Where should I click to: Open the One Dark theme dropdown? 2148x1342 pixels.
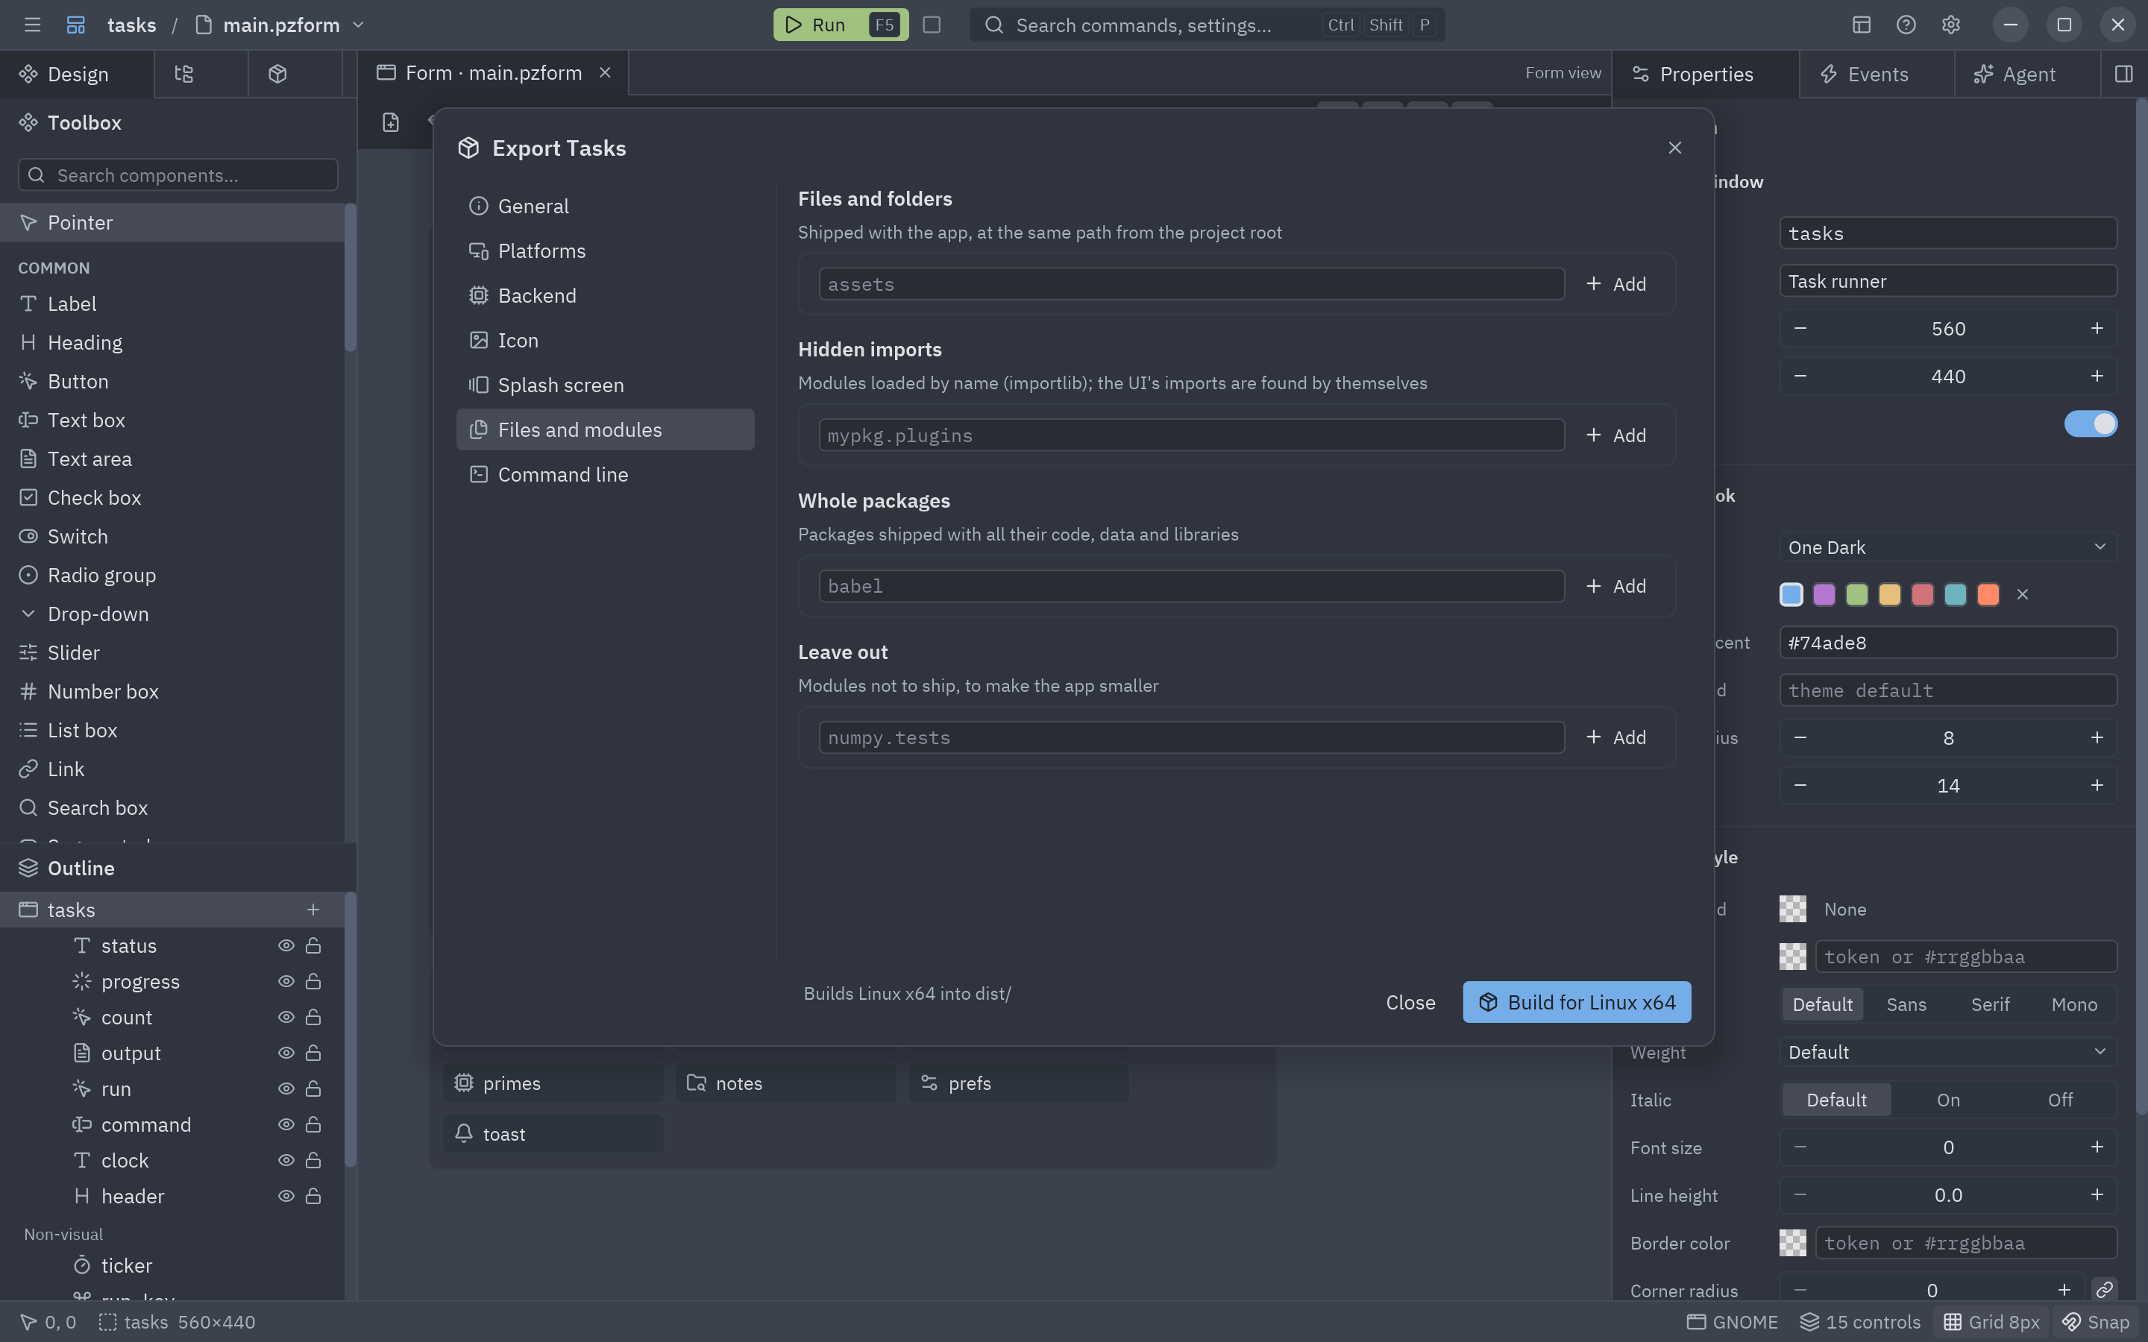(1947, 546)
